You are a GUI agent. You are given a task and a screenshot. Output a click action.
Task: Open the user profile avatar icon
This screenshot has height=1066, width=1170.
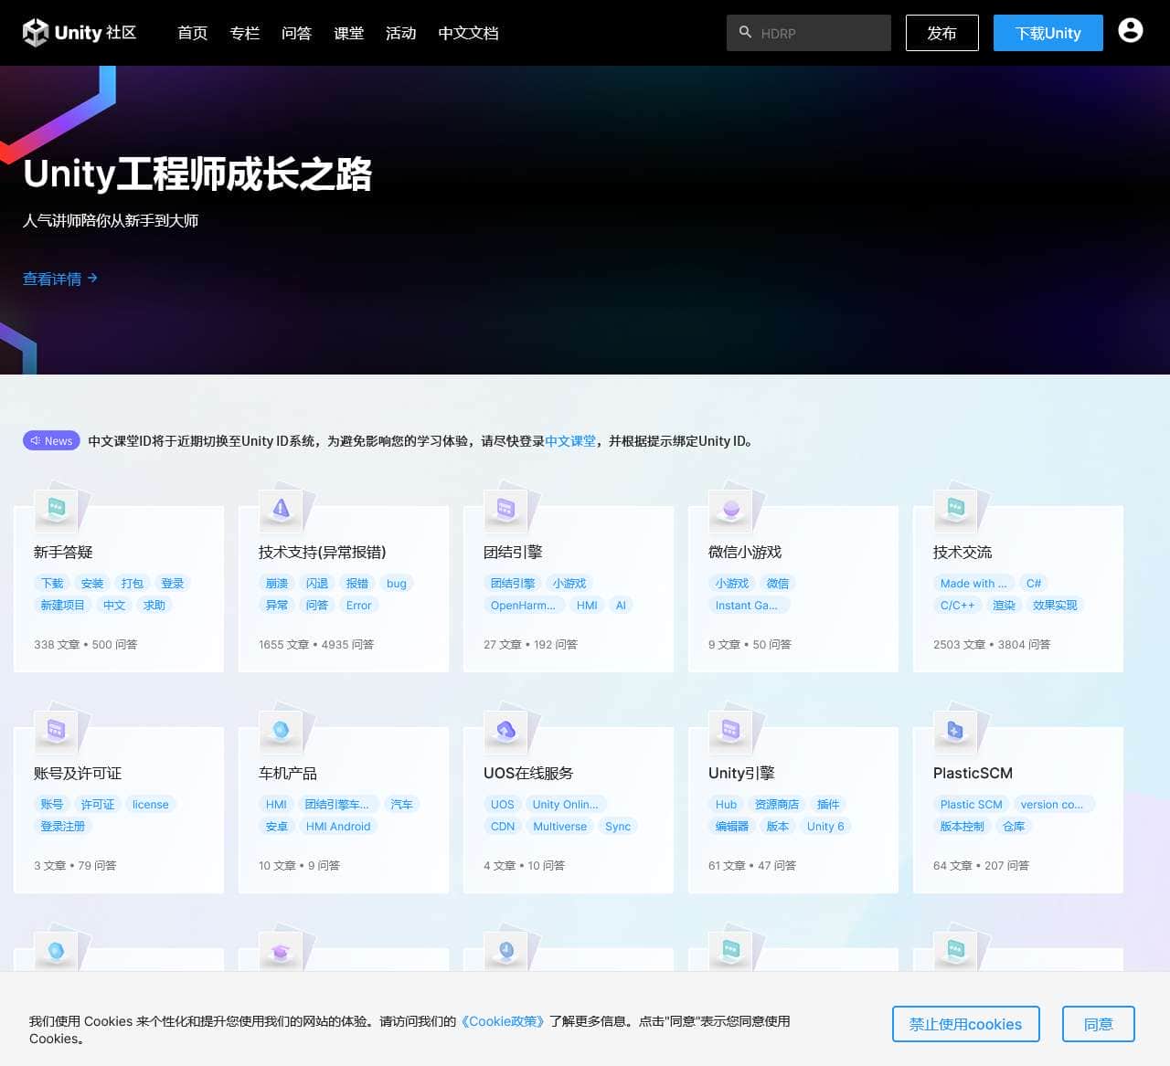tap(1131, 30)
